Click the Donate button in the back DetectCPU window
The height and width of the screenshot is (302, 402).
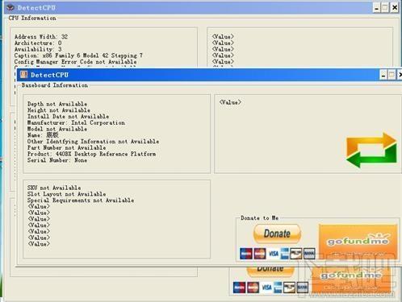pyautogui.click(x=270, y=271)
